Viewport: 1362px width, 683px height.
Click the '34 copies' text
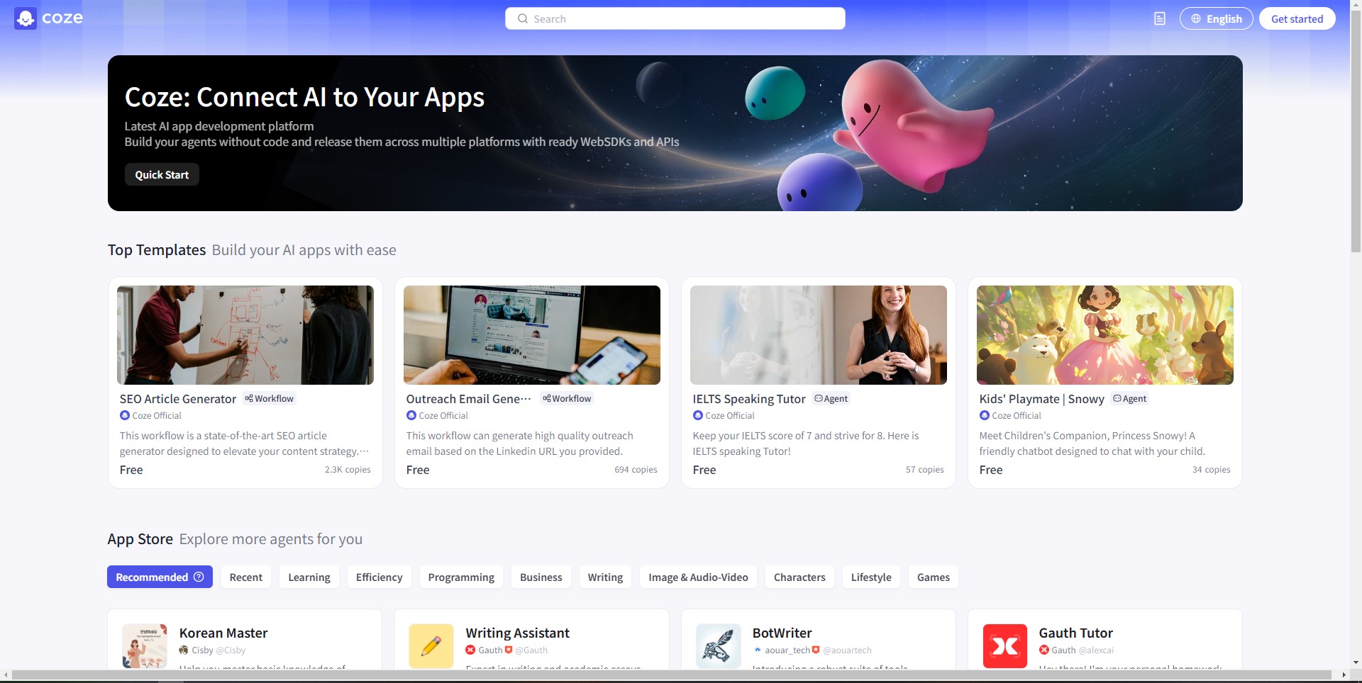[x=1211, y=470]
